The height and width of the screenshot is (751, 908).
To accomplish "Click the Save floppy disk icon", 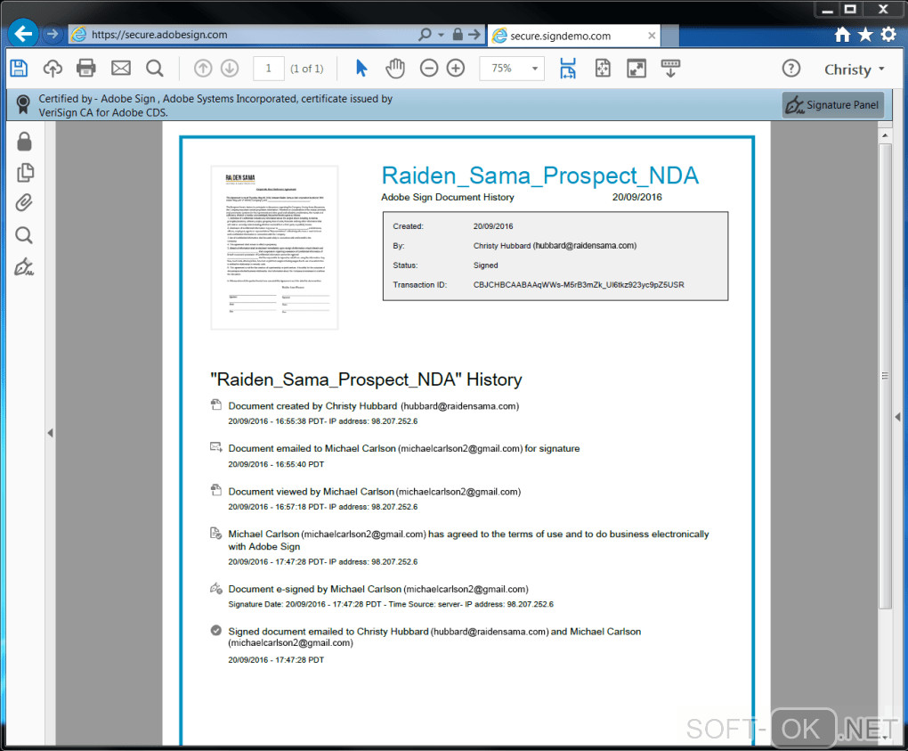I will pyautogui.click(x=19, y=69).
